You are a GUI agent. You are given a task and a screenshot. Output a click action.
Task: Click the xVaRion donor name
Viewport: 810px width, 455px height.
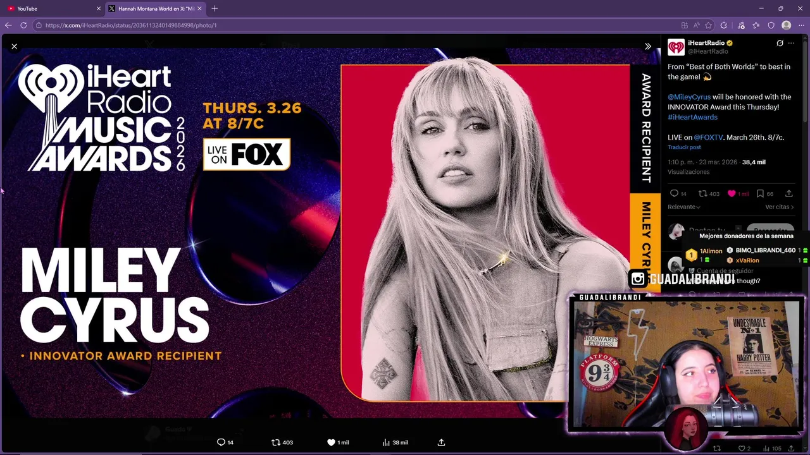tap(747, 260)
